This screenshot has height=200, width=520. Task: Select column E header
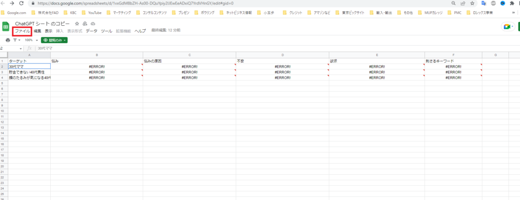(x=377, y=55)
